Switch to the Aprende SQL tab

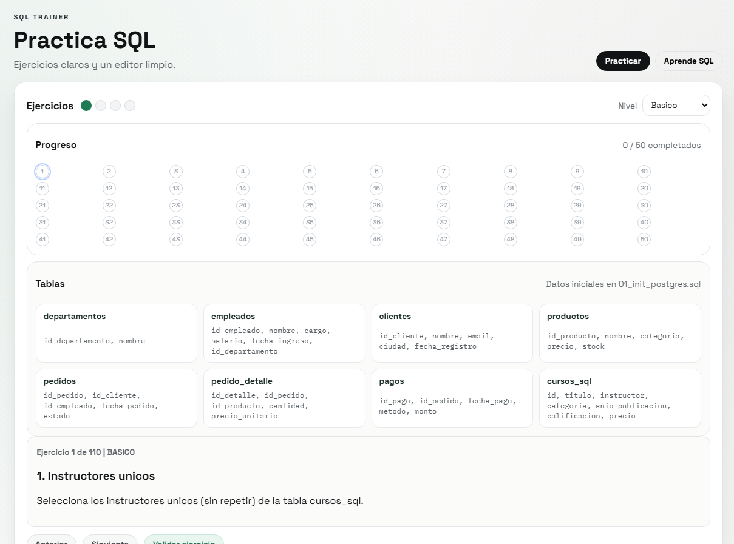pyautogui.click(x=688, y=61)
